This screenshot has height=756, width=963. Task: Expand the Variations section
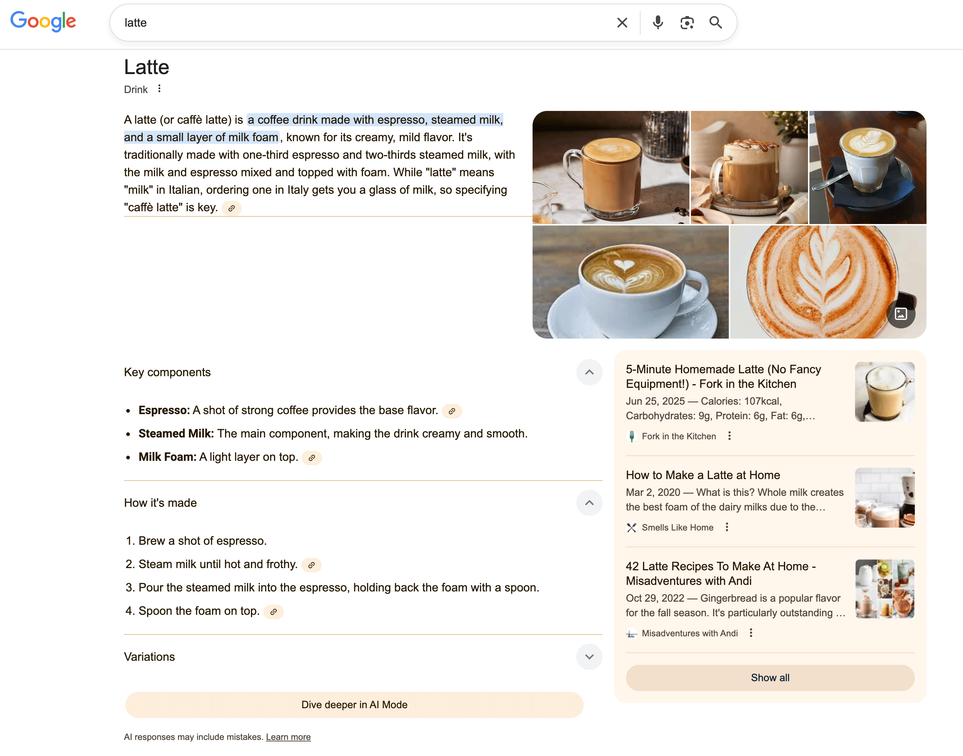tap(589, 657)
